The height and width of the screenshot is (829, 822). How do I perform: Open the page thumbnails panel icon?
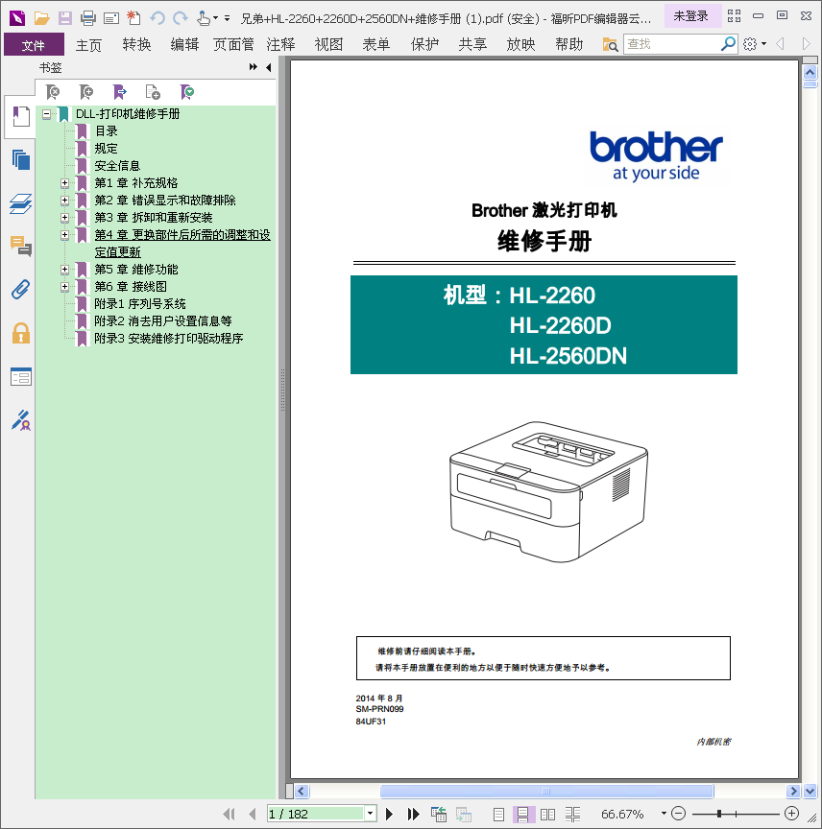coord(20,159)
